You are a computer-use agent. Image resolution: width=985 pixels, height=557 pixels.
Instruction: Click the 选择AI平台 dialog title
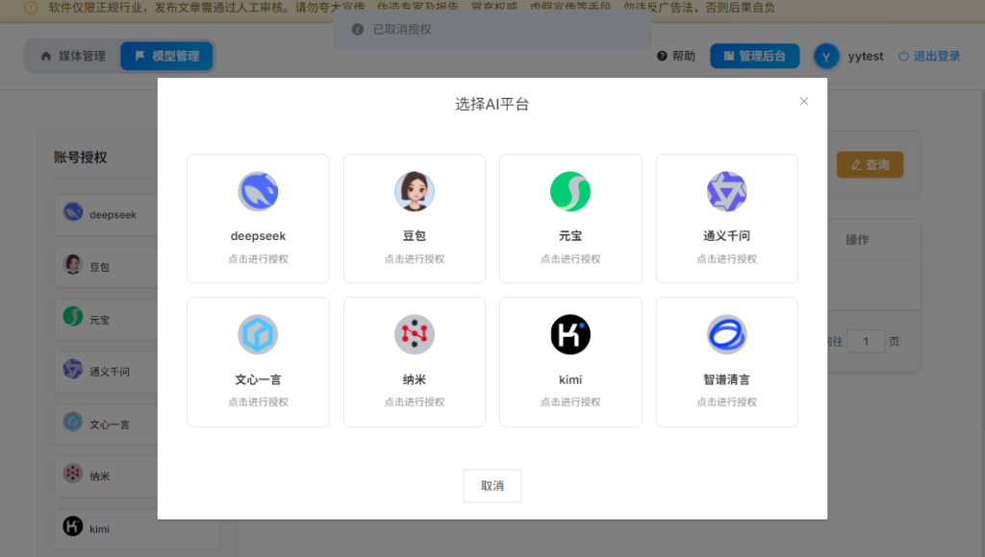pos(492,104)
